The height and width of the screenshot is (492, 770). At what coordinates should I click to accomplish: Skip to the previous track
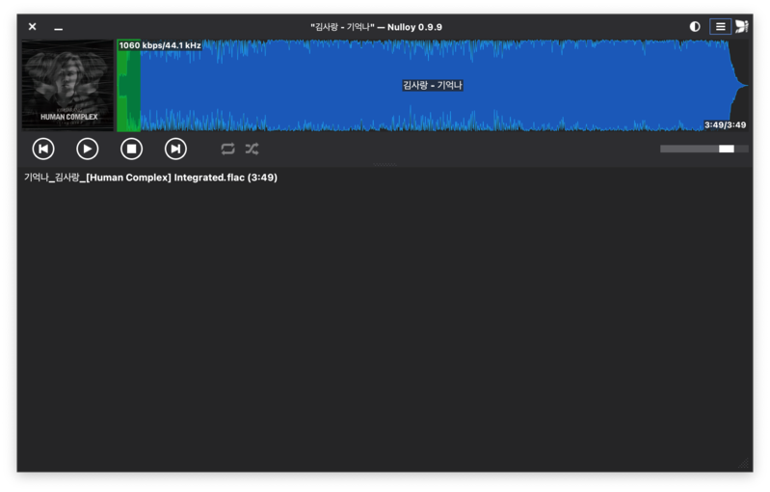click(43, 149)
